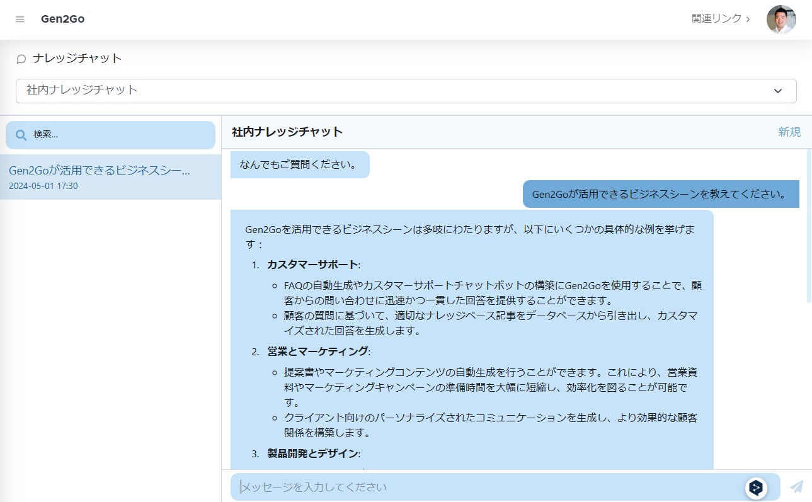
Task: Click the user profile avatar
Action: click(x=781, y=20)
